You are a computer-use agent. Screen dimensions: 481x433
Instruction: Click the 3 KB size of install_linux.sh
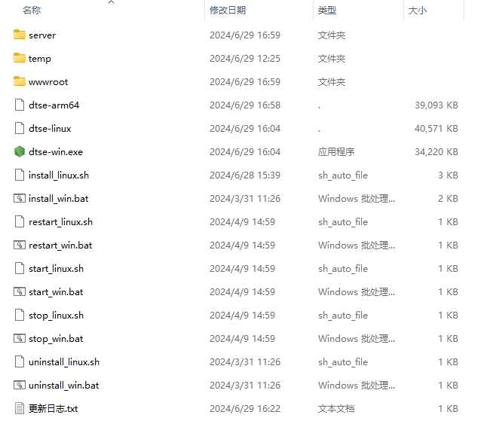(x=448, y=175)
